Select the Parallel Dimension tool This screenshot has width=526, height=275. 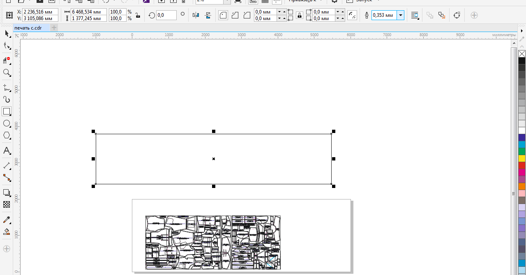click(7, 165)
